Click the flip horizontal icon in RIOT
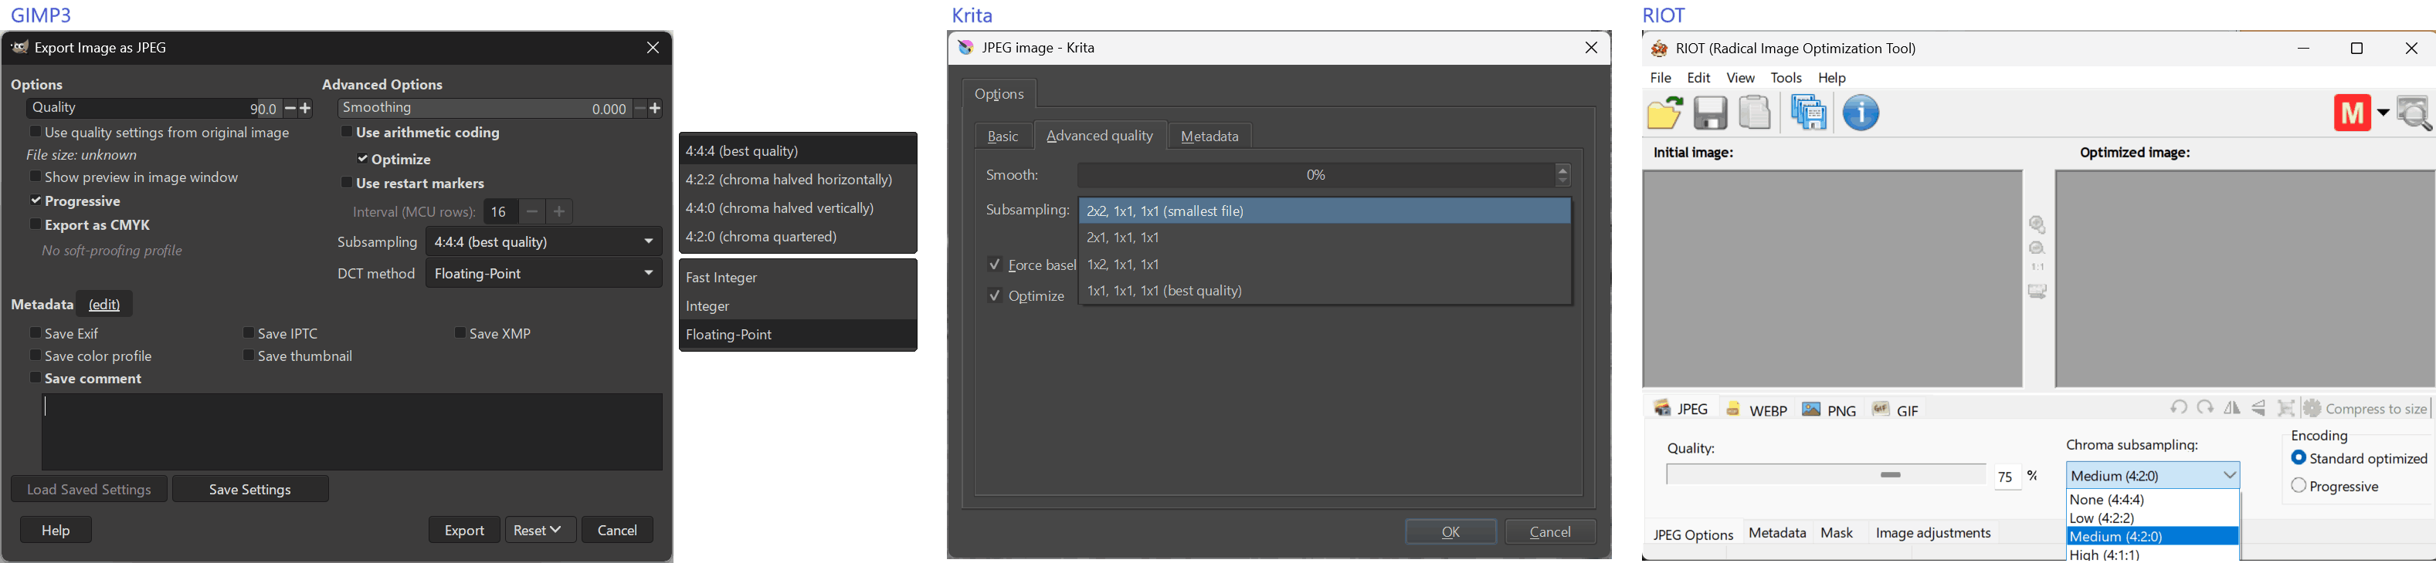The height and width of the screenshot is (563, 2436). click(2233, 408)
